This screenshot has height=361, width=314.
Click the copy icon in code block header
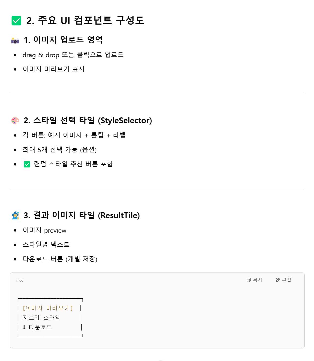(x=249, y=280)
